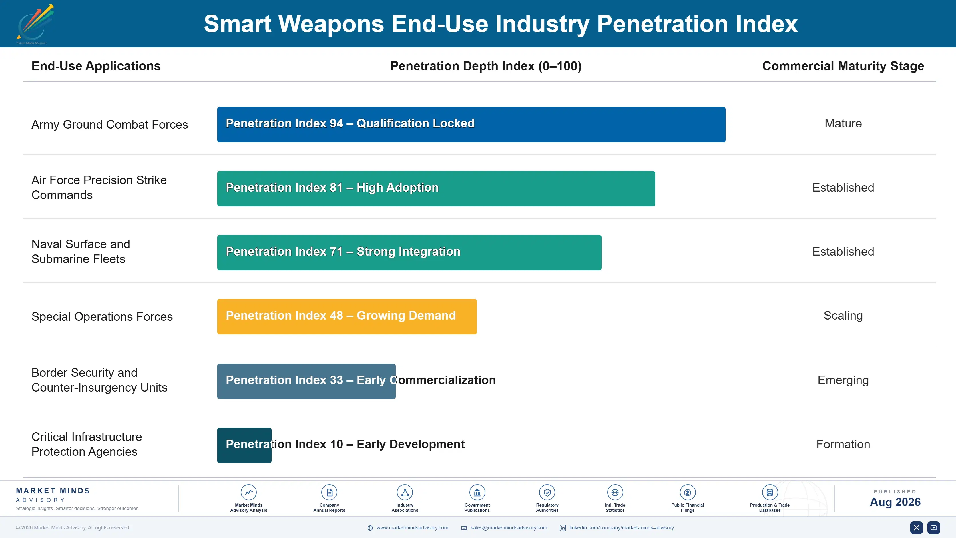Click the Mature maturity stage text
Viewport: 956px width, 538px height.
tap(843, 123)
